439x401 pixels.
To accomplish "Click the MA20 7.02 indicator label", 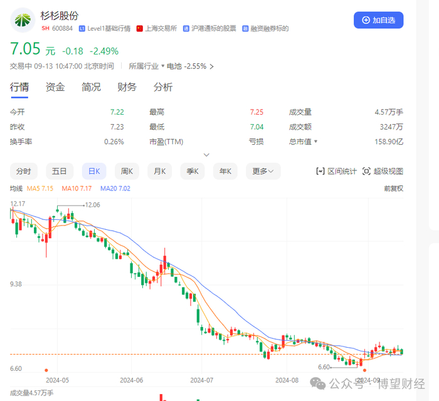I will pos(115,189).
